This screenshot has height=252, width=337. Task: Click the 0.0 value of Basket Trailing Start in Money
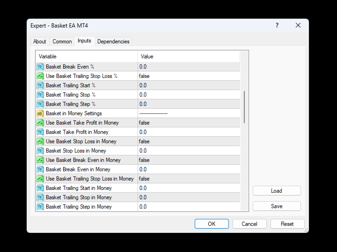click(x=143, y=188)
